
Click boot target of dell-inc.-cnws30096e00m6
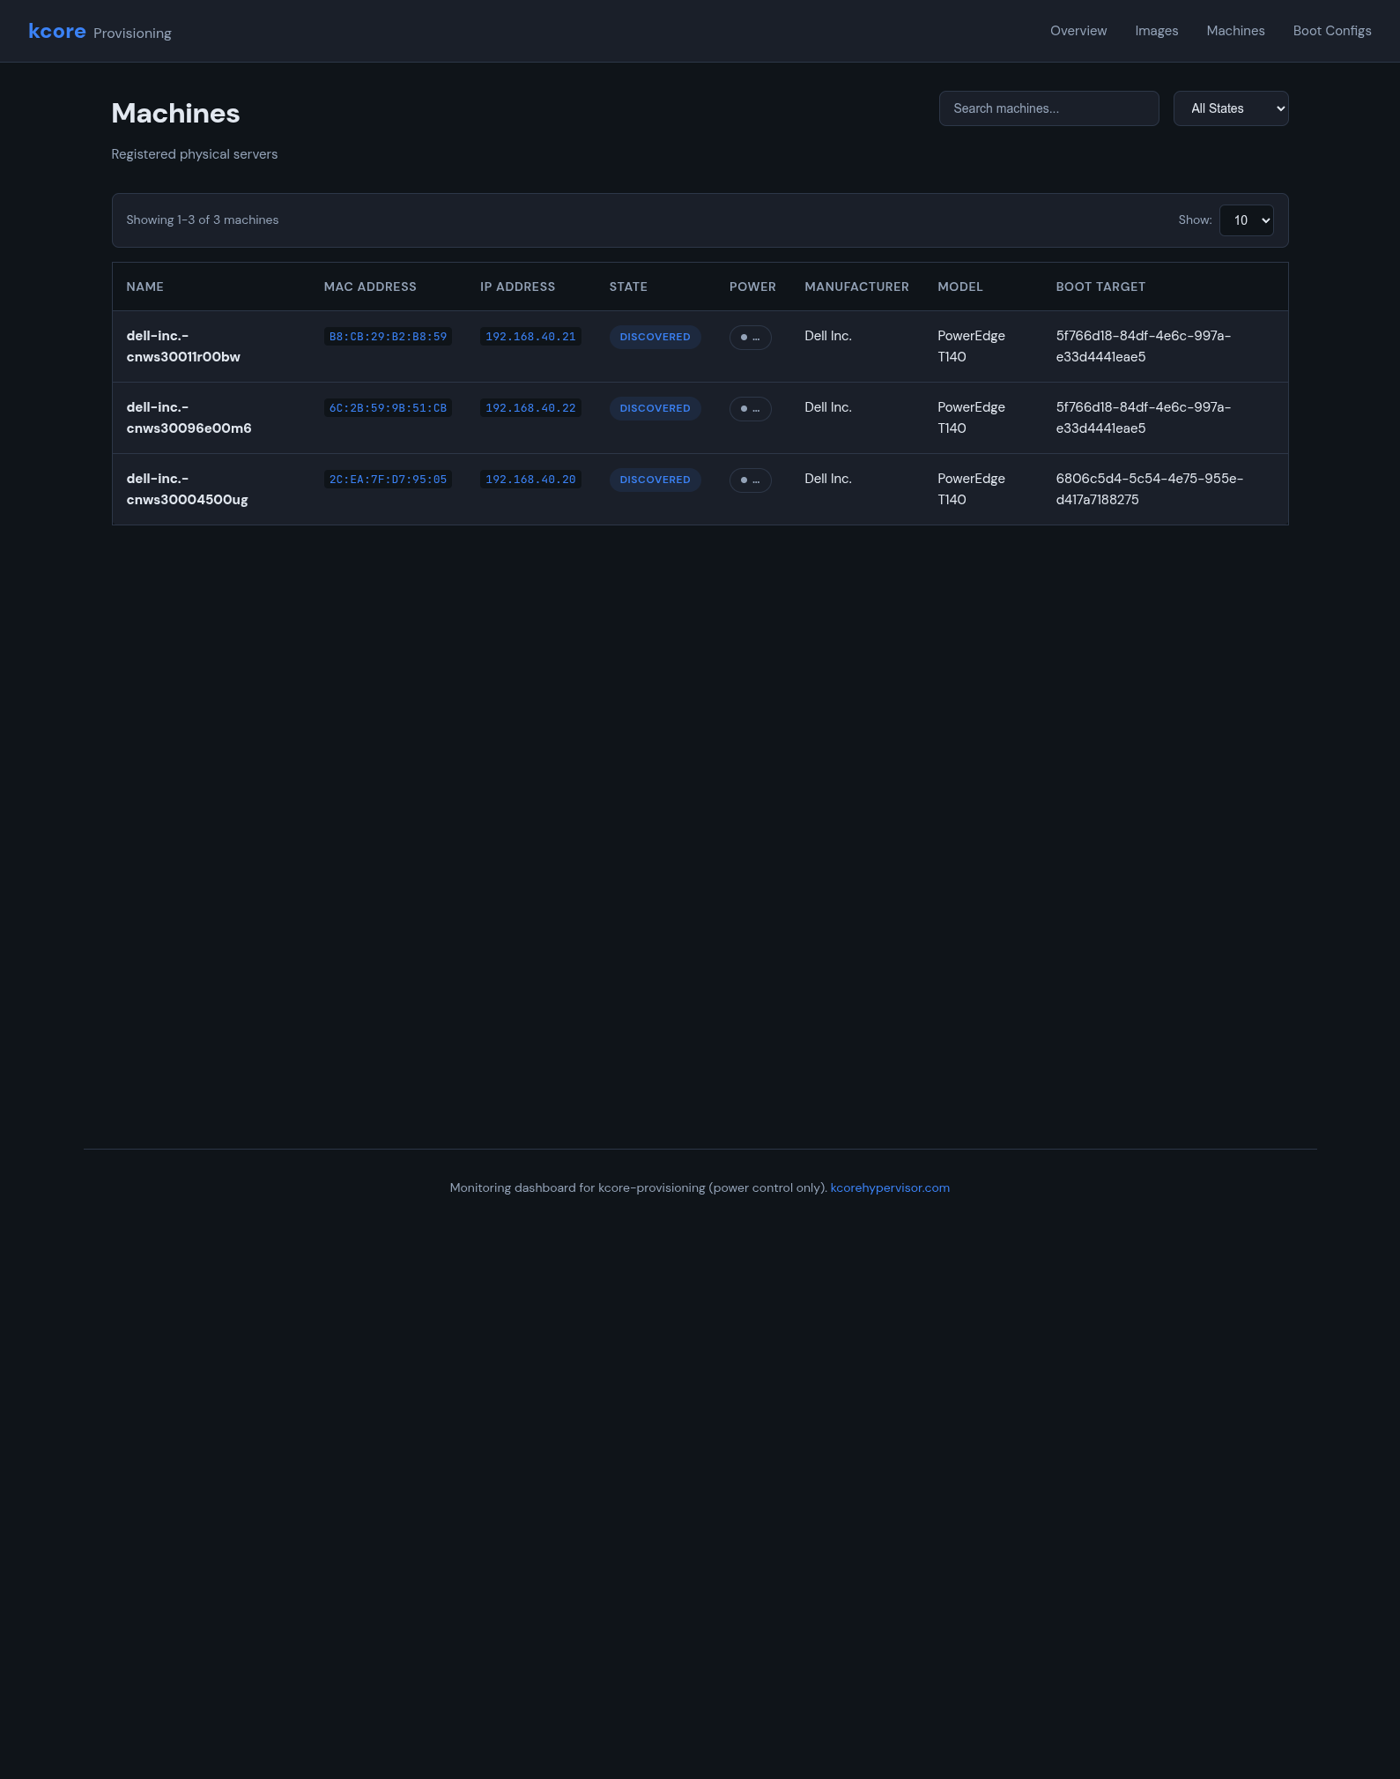[1144, 418]
